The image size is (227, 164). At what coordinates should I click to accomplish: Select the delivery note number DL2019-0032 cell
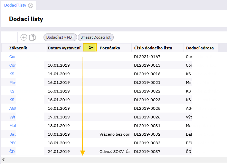pos(147,134)
